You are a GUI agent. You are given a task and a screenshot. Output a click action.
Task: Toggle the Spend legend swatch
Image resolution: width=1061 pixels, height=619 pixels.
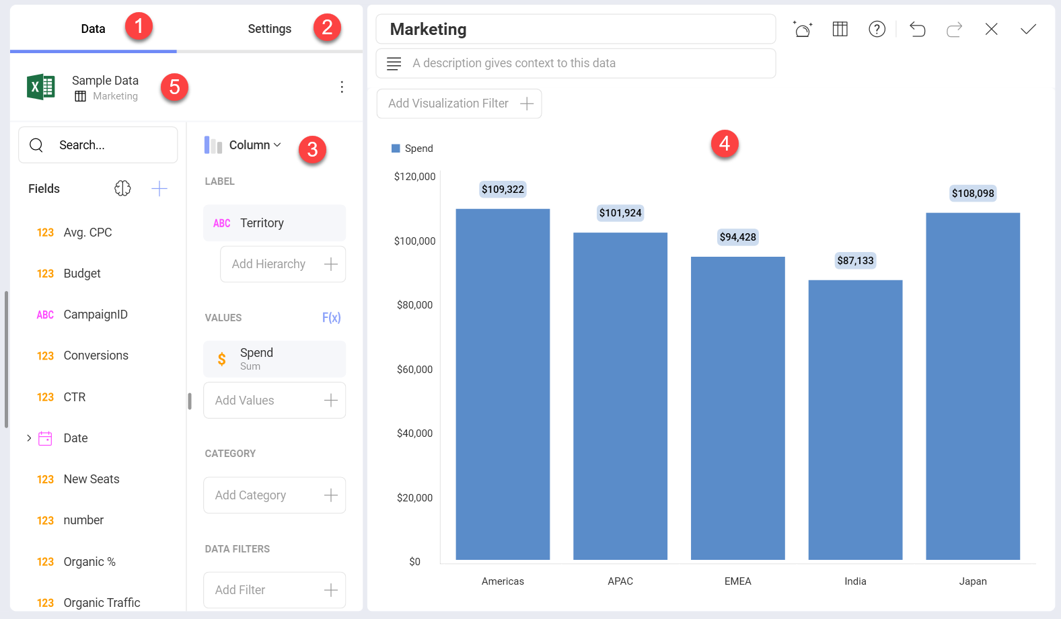396,149
